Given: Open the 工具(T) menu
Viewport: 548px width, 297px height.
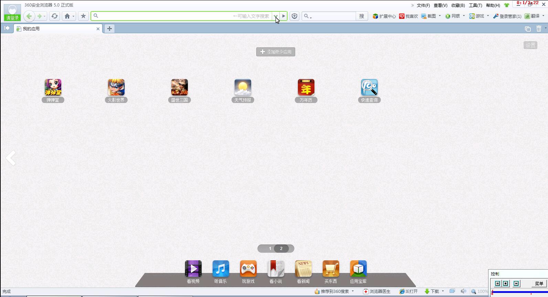Looking at the screenshot, I should tap(475, 5).
